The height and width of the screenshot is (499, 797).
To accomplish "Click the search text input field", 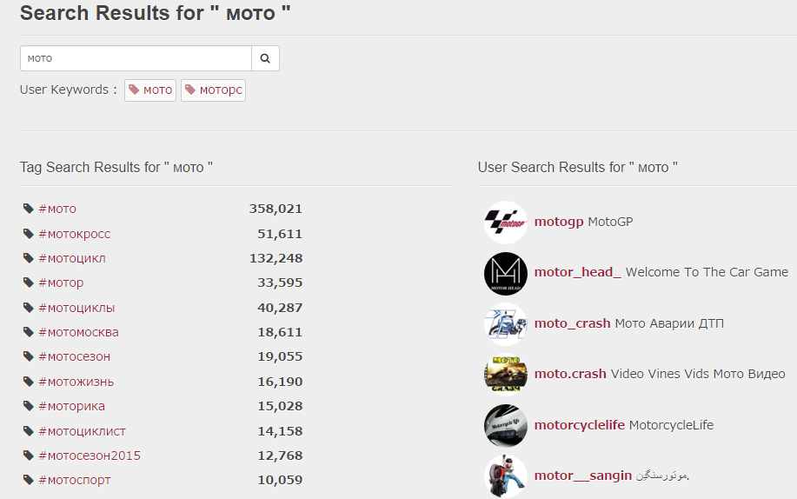I will point(136,58).
